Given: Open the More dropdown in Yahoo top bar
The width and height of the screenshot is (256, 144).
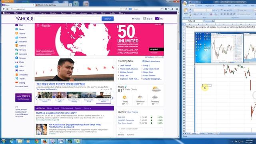Looking at the screenshot, I should click(x=122, y=13).
